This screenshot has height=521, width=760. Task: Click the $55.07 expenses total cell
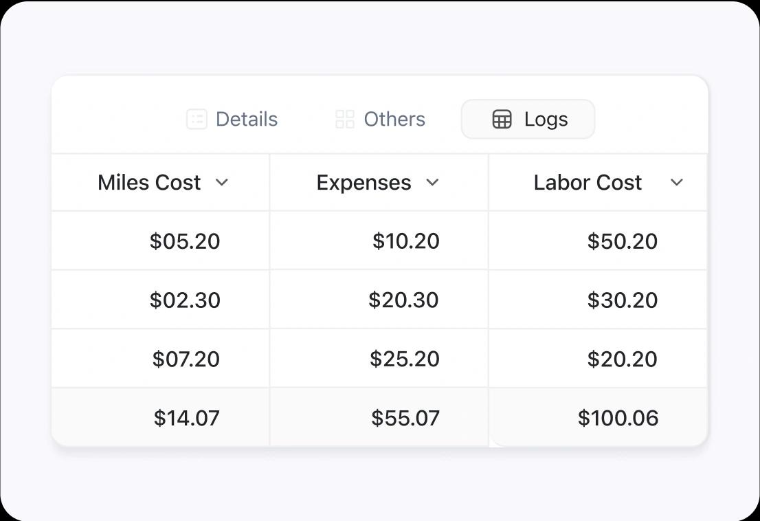click(x=405, y=418)
